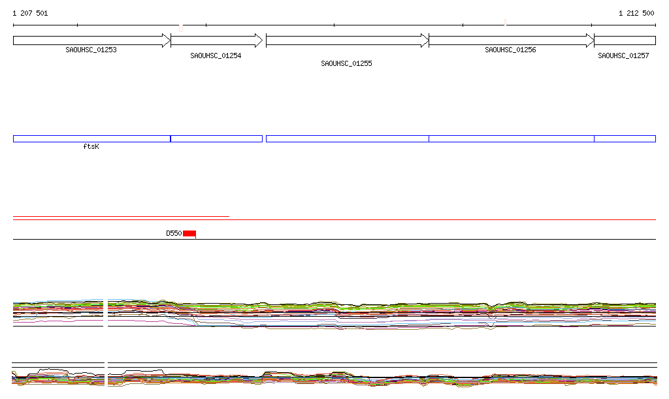Click the blue segment box below SAOUHSC_01254
669x399 pixels.
[216, 138]
